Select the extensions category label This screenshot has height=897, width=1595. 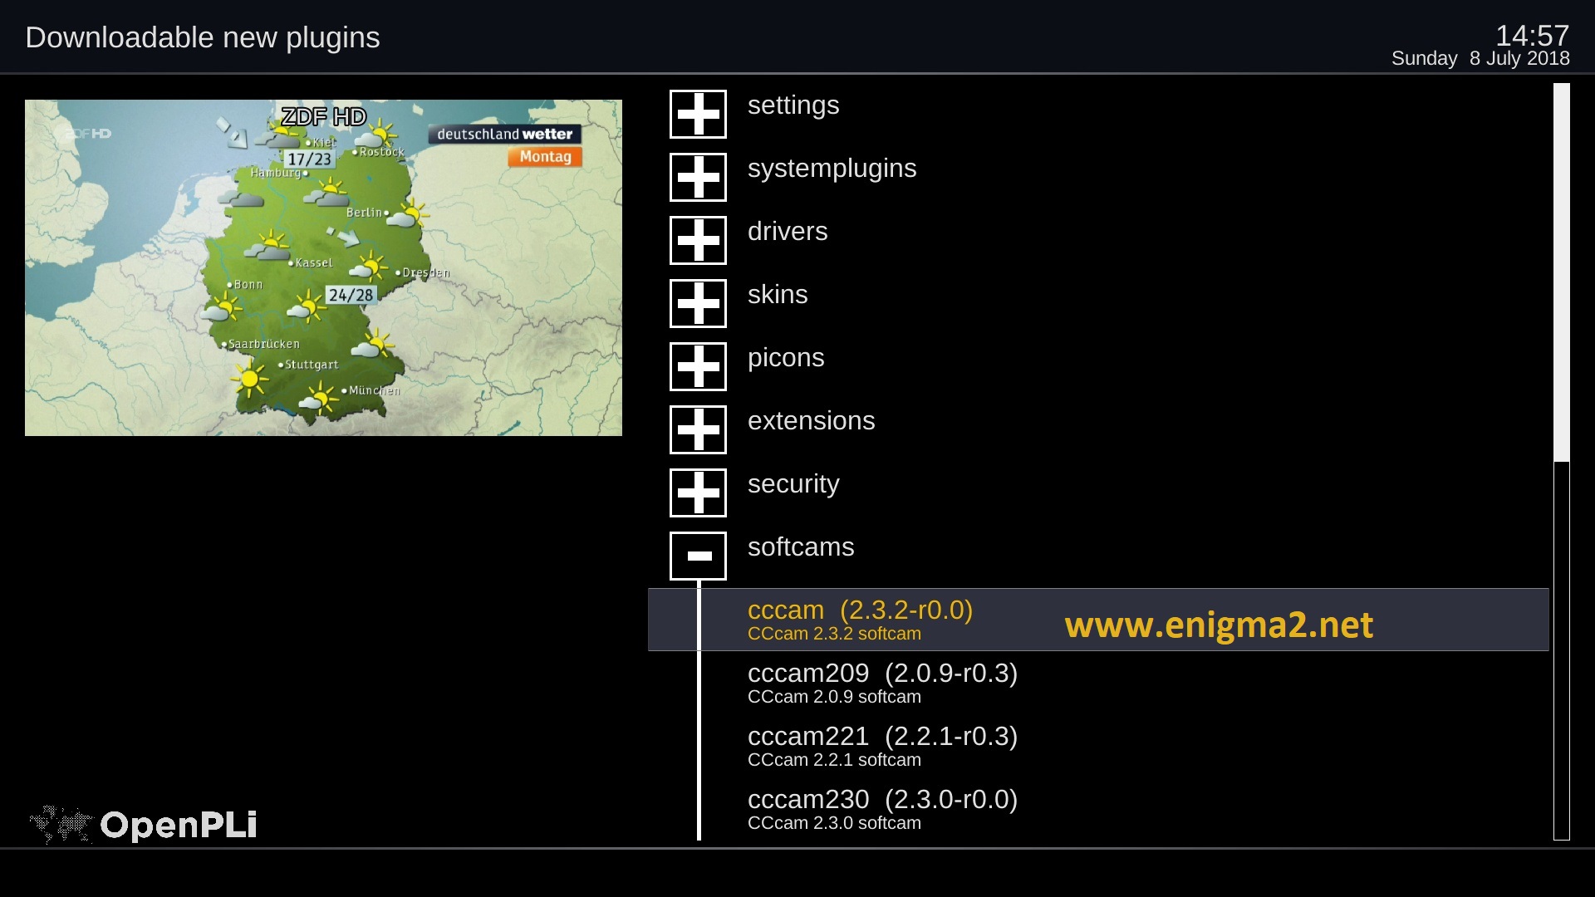[x=811, y=421]
